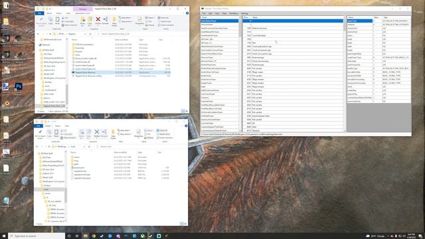Screen dimensions: 425x239
Task: Click the blue File button in mod folder window
Action: tap(39, 125)
